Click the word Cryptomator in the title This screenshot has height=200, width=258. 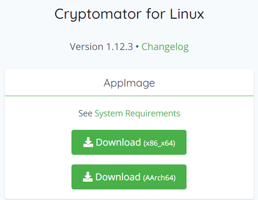(98, 14)
